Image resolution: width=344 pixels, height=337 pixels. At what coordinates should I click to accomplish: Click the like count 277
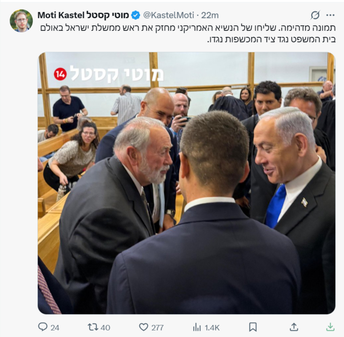[157, 327]
